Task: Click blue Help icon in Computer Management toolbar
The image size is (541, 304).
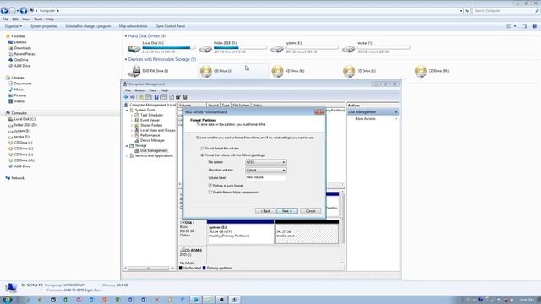Action: pos(156,97)
